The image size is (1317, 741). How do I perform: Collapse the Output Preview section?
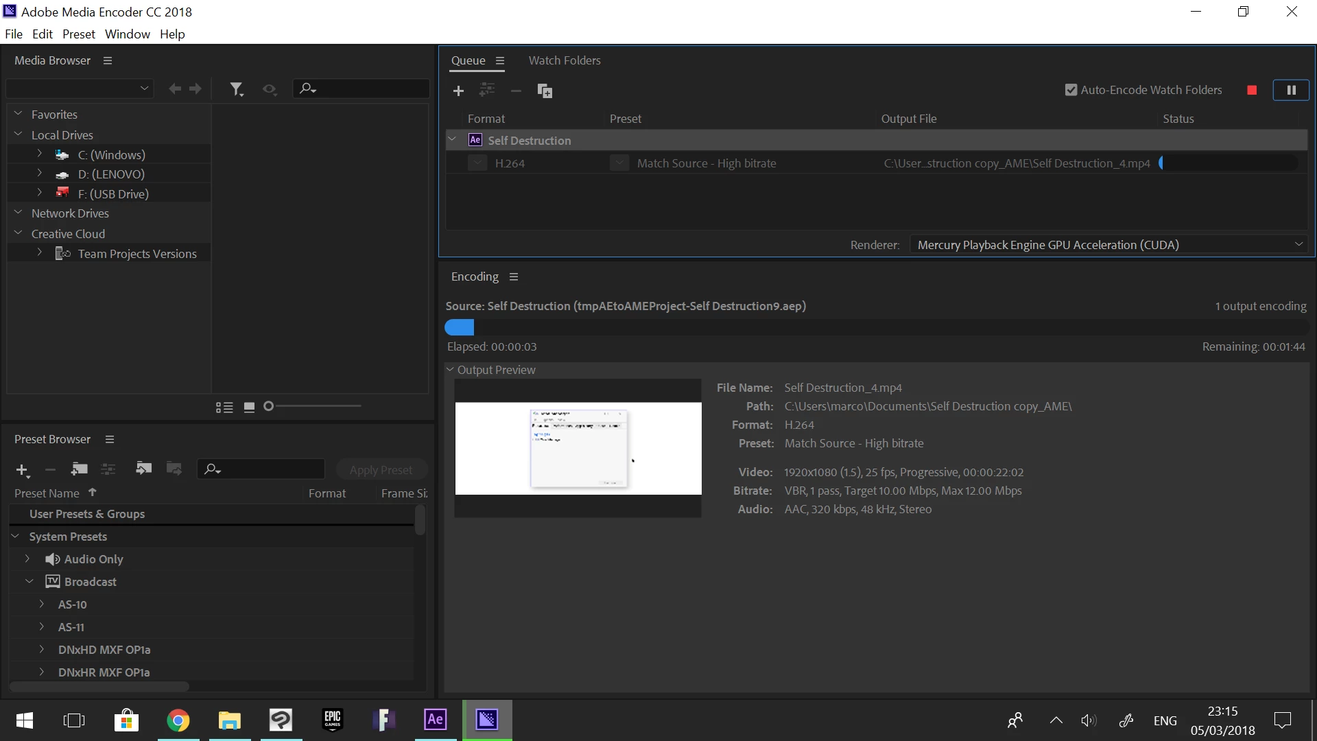451,370
